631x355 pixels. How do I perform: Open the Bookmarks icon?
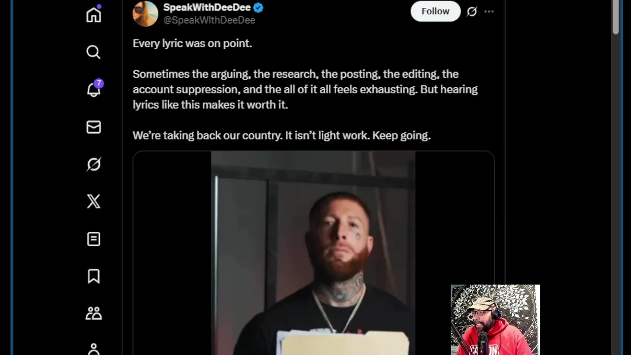point(94,276)
